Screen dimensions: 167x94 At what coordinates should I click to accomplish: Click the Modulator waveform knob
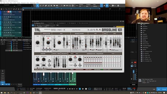[x=48, y=43]
